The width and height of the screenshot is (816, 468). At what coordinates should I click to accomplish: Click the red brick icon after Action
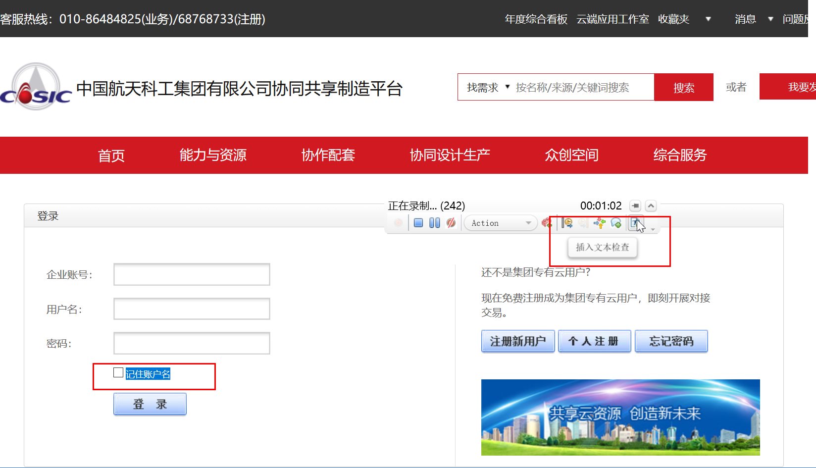point(547,223)
